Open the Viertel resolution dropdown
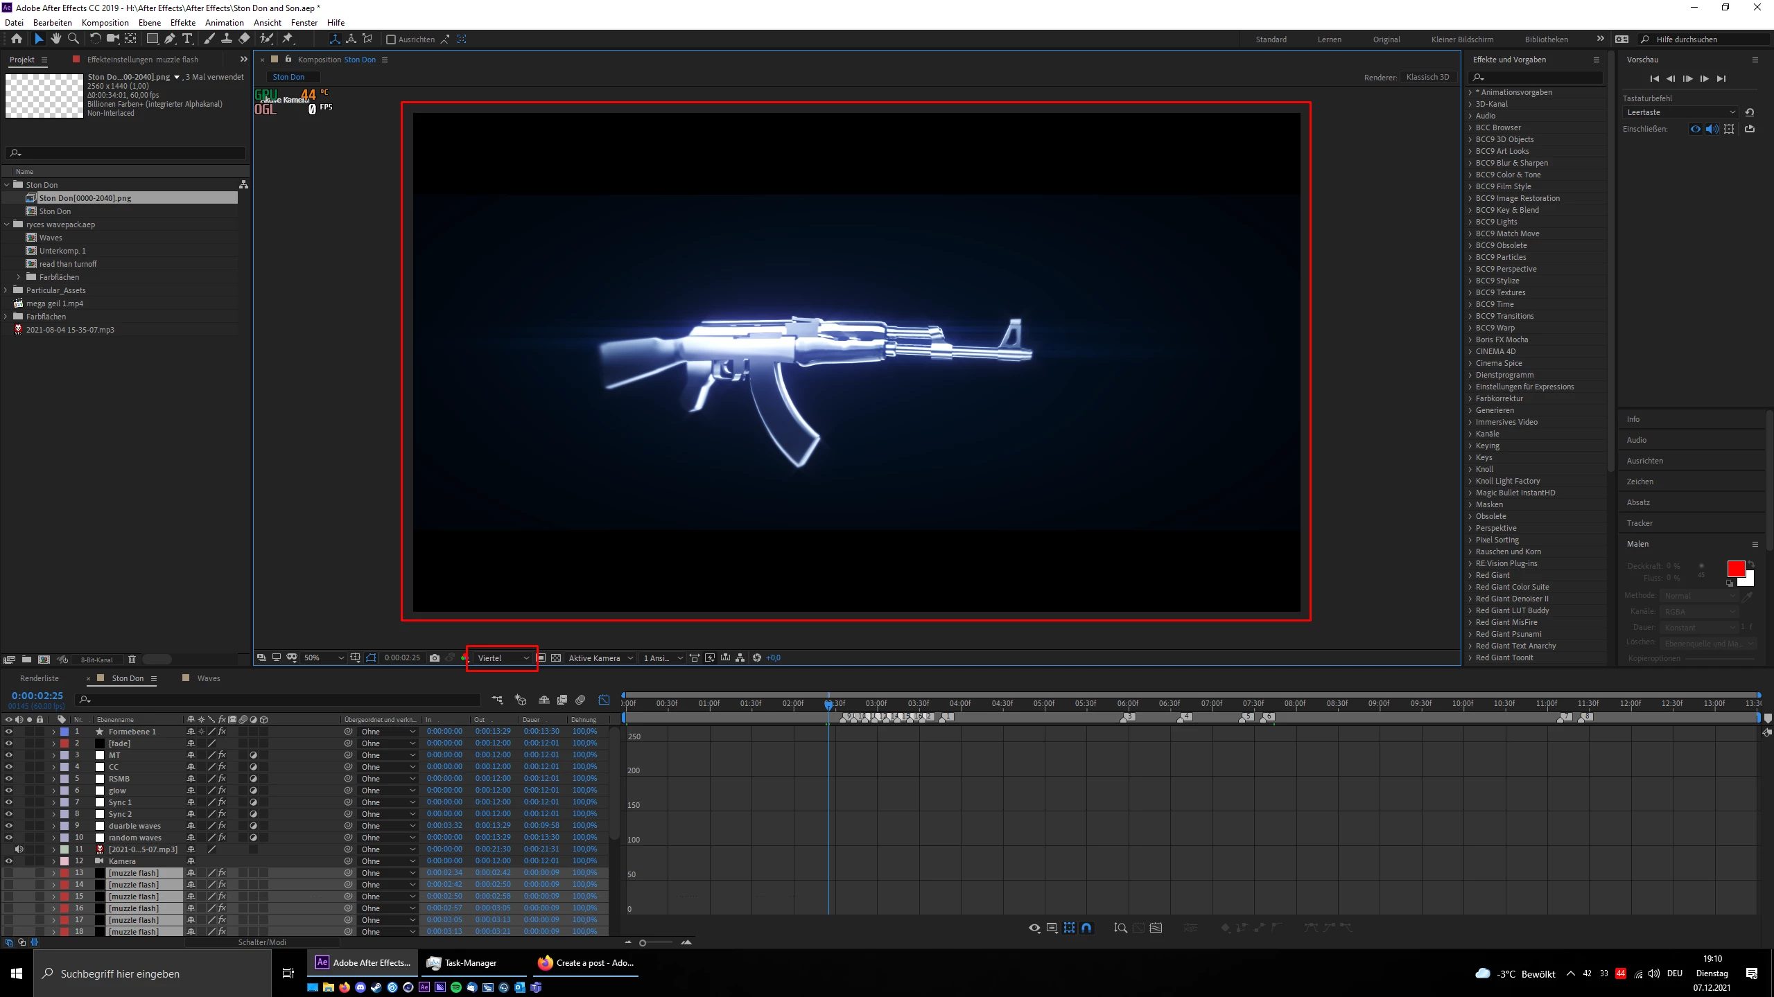This screenshot has width=1774, height=997. click(503, 658)
